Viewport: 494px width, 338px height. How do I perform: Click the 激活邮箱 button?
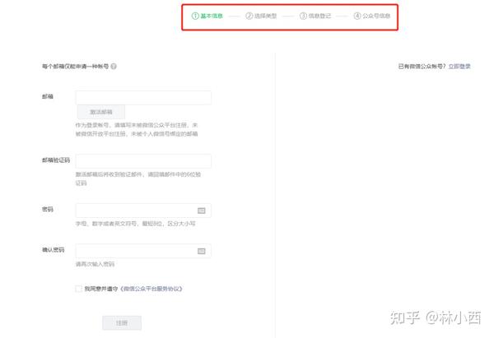(101, 112)
